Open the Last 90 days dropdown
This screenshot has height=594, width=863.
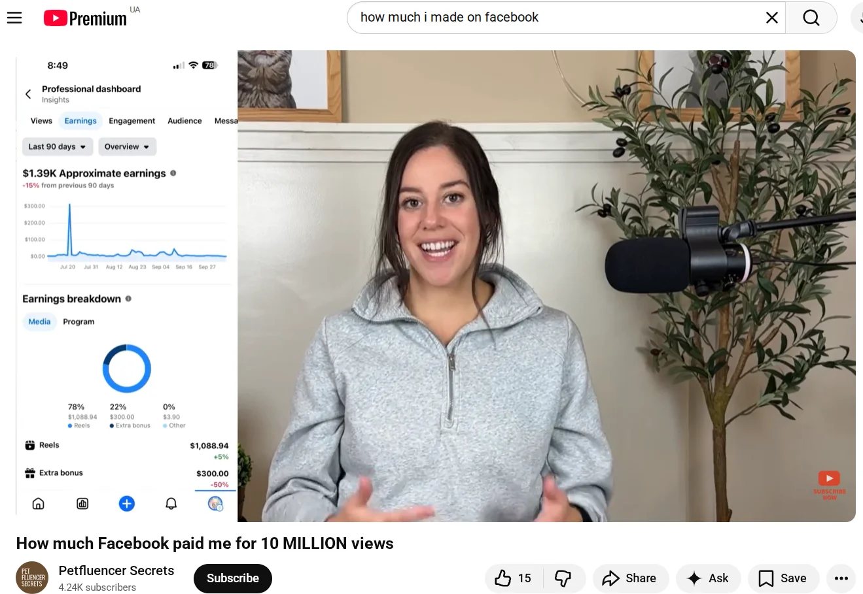(57, 146)
